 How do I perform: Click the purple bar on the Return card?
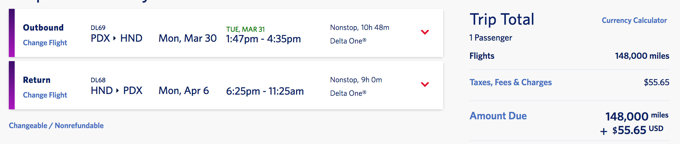tap(12, 85)
